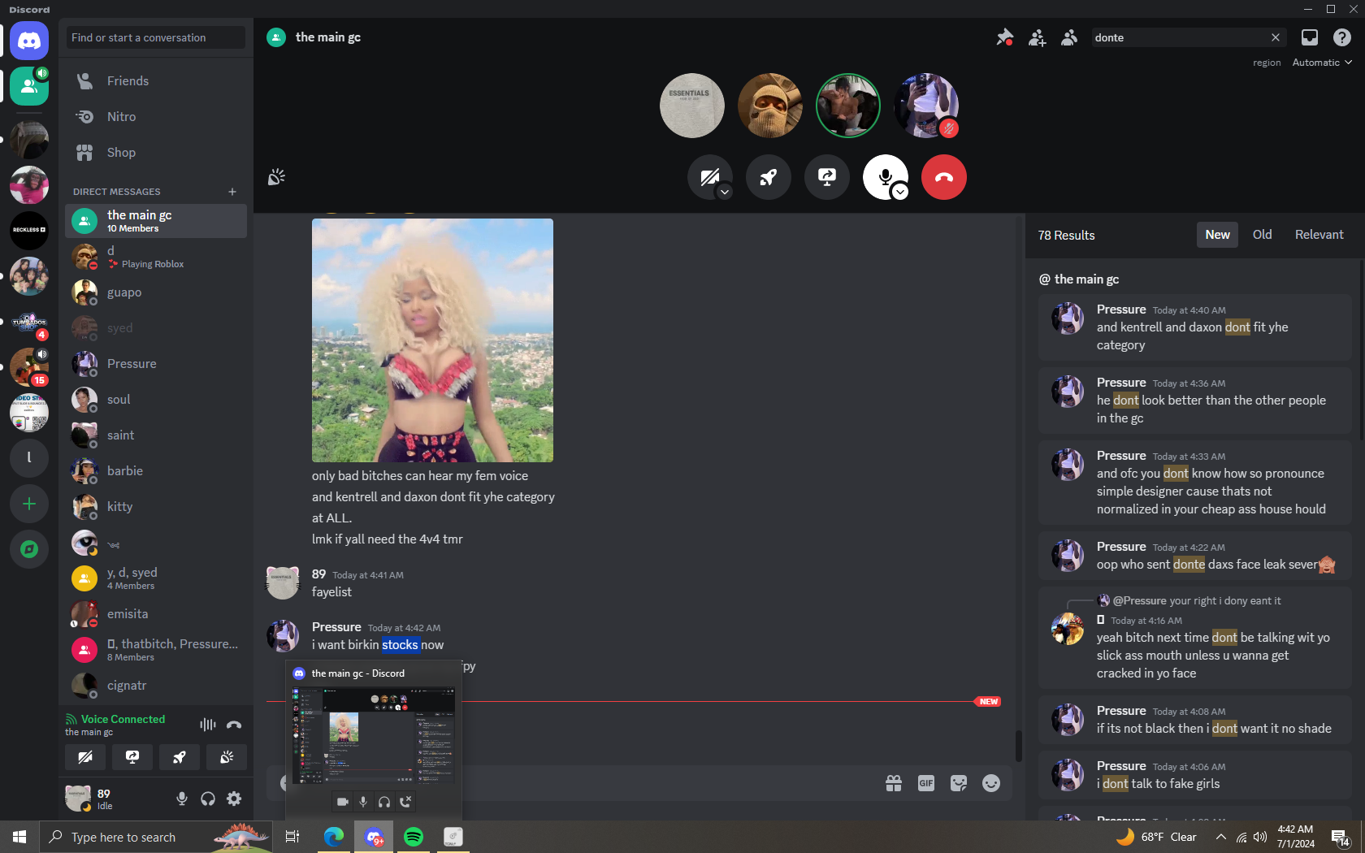Hang up with the red call button
This screenshot has width=1365, height=853.
[944, 177]
